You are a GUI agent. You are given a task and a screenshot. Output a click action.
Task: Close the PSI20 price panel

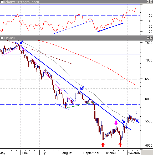click(x=151, y=38)
